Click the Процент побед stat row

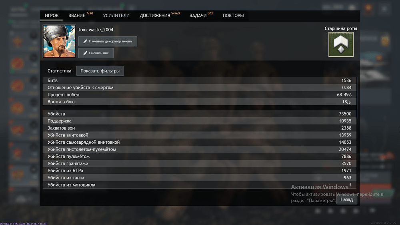[199, 95]
